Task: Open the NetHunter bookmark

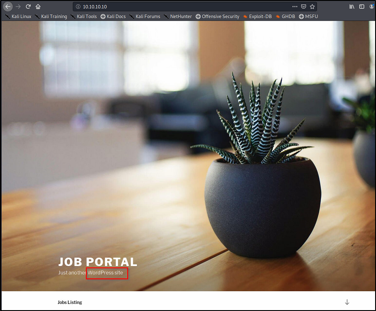Action: click(x=178, y=16)
